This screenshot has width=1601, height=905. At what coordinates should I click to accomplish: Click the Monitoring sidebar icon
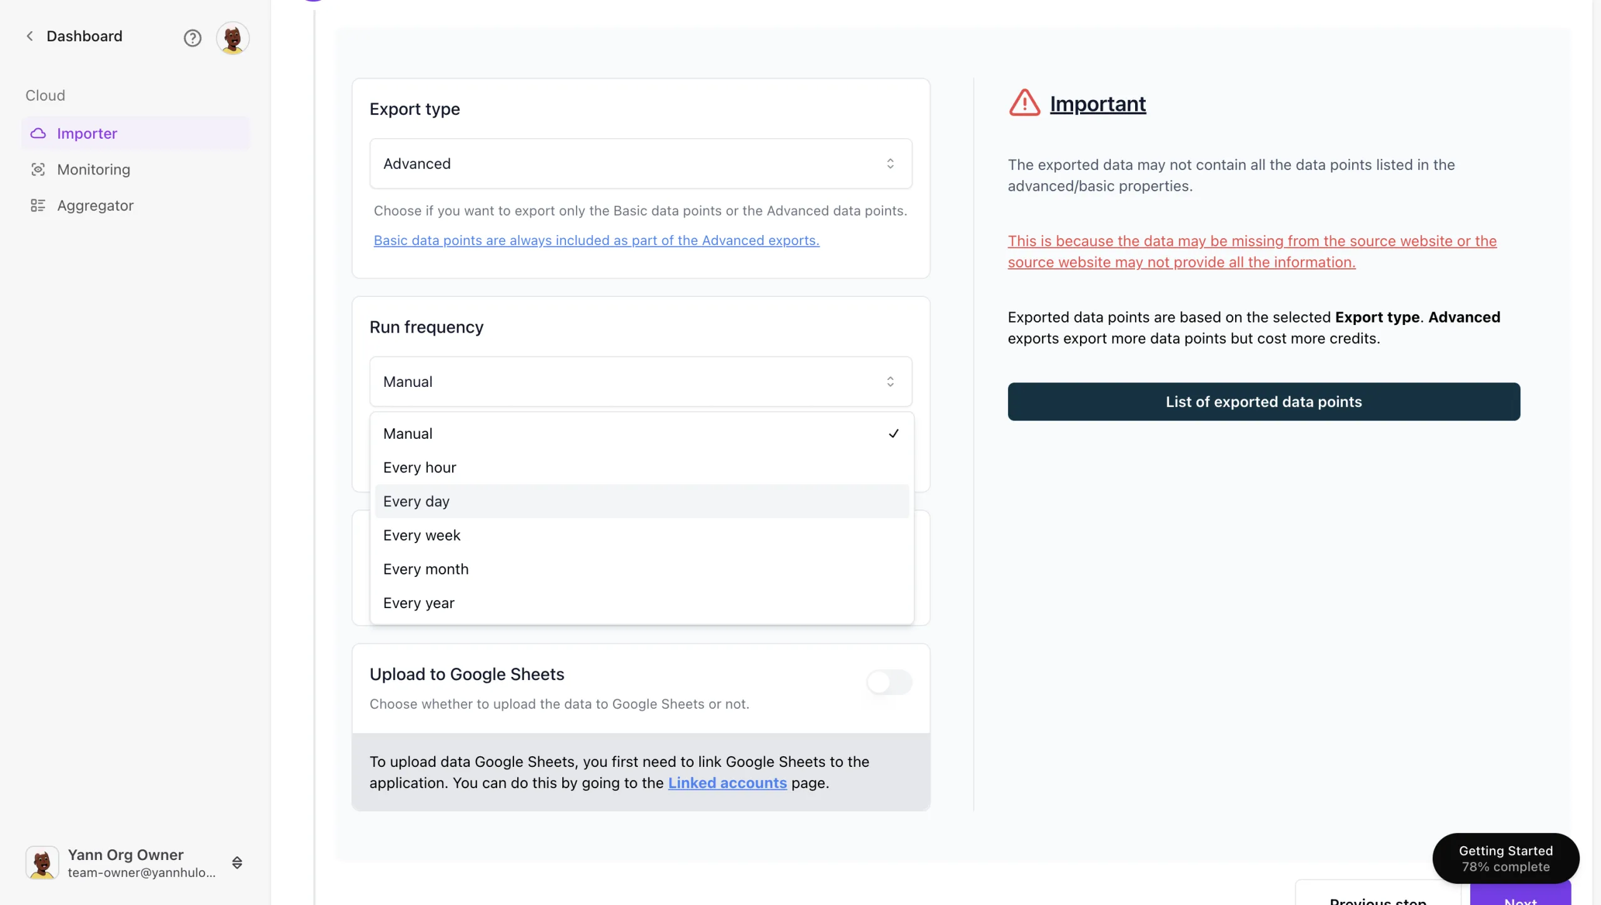(38, 169)
